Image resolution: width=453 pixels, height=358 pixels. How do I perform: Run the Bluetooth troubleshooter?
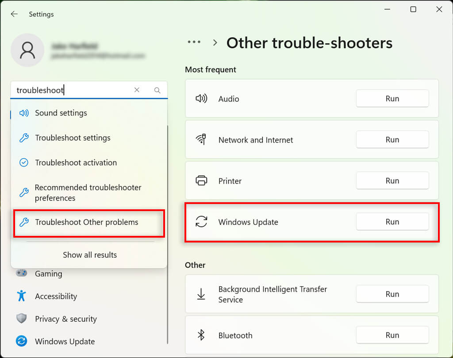[x=392, y=335]
